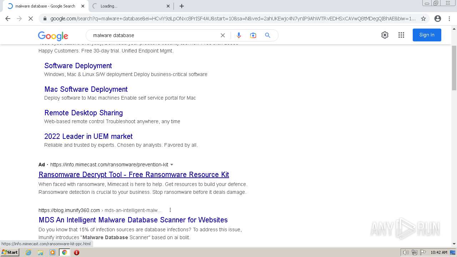
Task: Close the malware database tab
Action: point(83,6)
